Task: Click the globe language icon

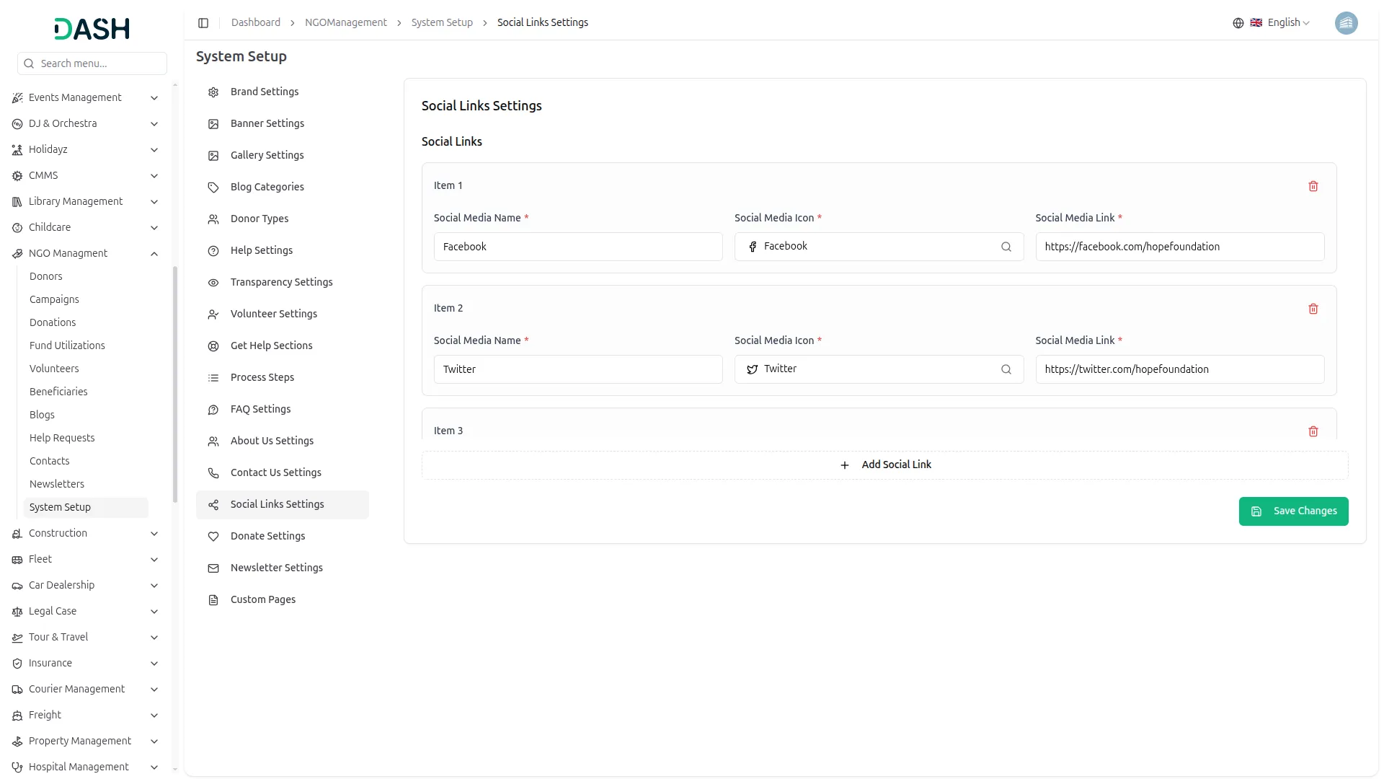Action: coord(1238,23)
